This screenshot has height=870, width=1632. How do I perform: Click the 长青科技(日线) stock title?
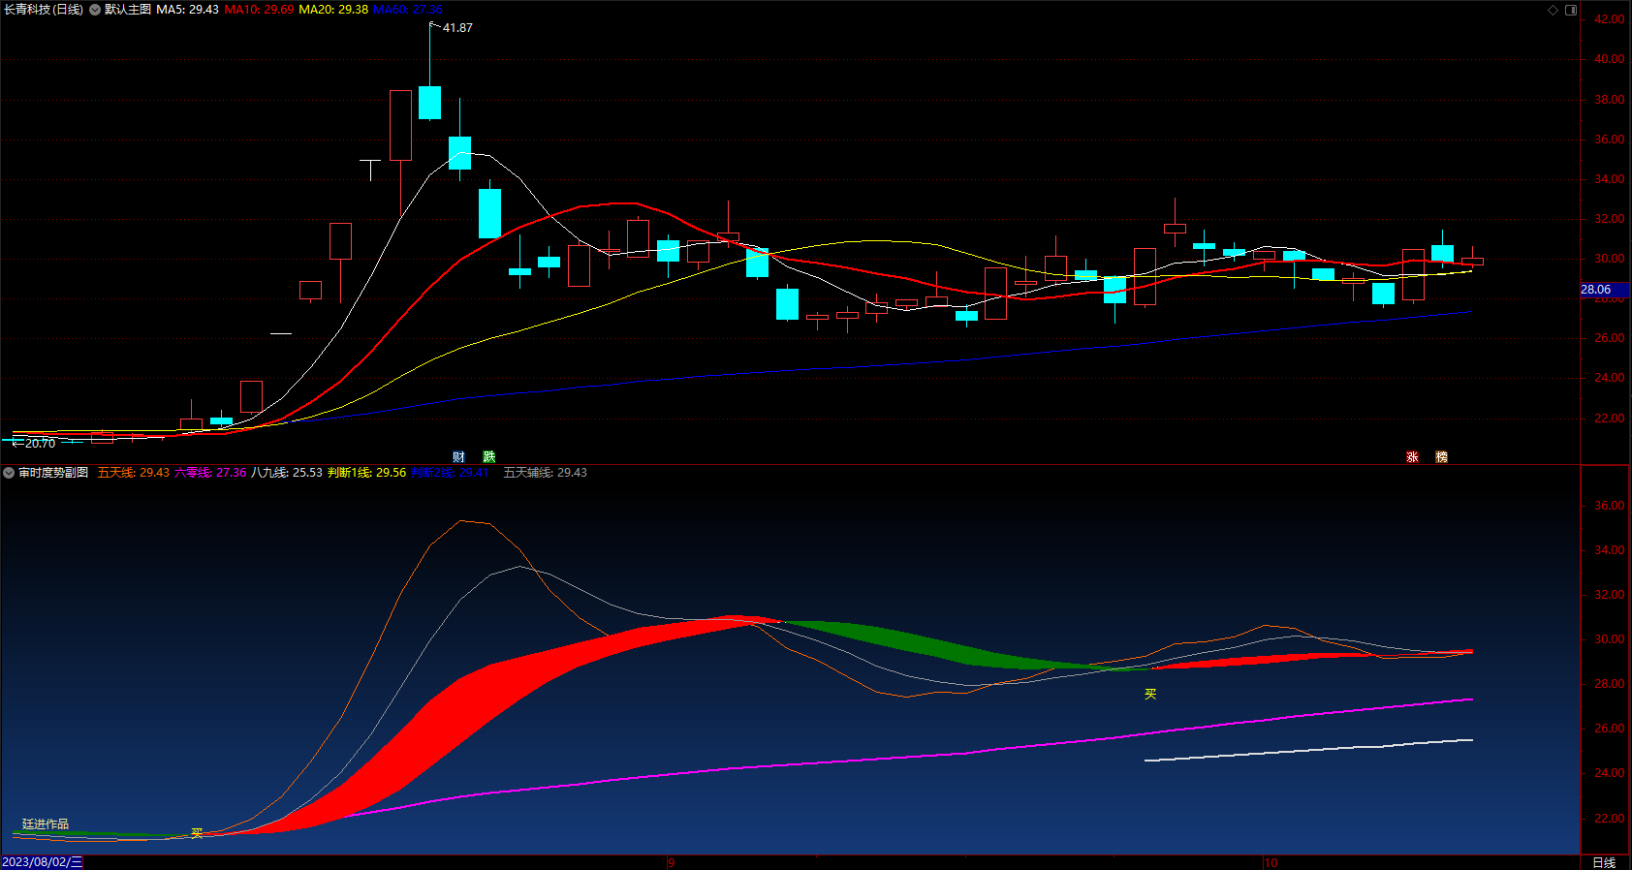coord(44,10)
